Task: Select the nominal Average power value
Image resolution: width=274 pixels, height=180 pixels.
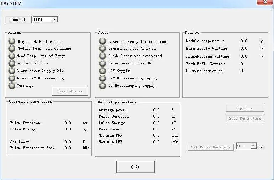Action: tap(156, 110)
